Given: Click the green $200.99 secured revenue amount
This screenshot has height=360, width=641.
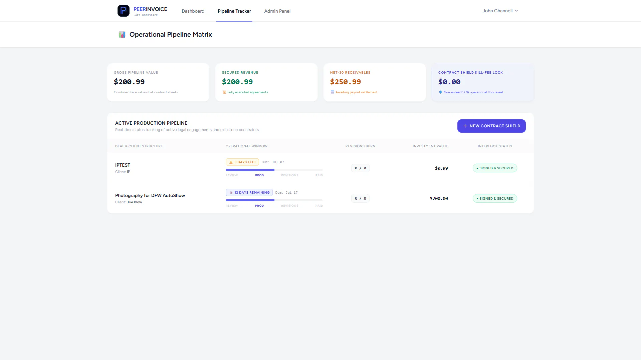Looking at the screenshot, I should [x=237, y=82].
